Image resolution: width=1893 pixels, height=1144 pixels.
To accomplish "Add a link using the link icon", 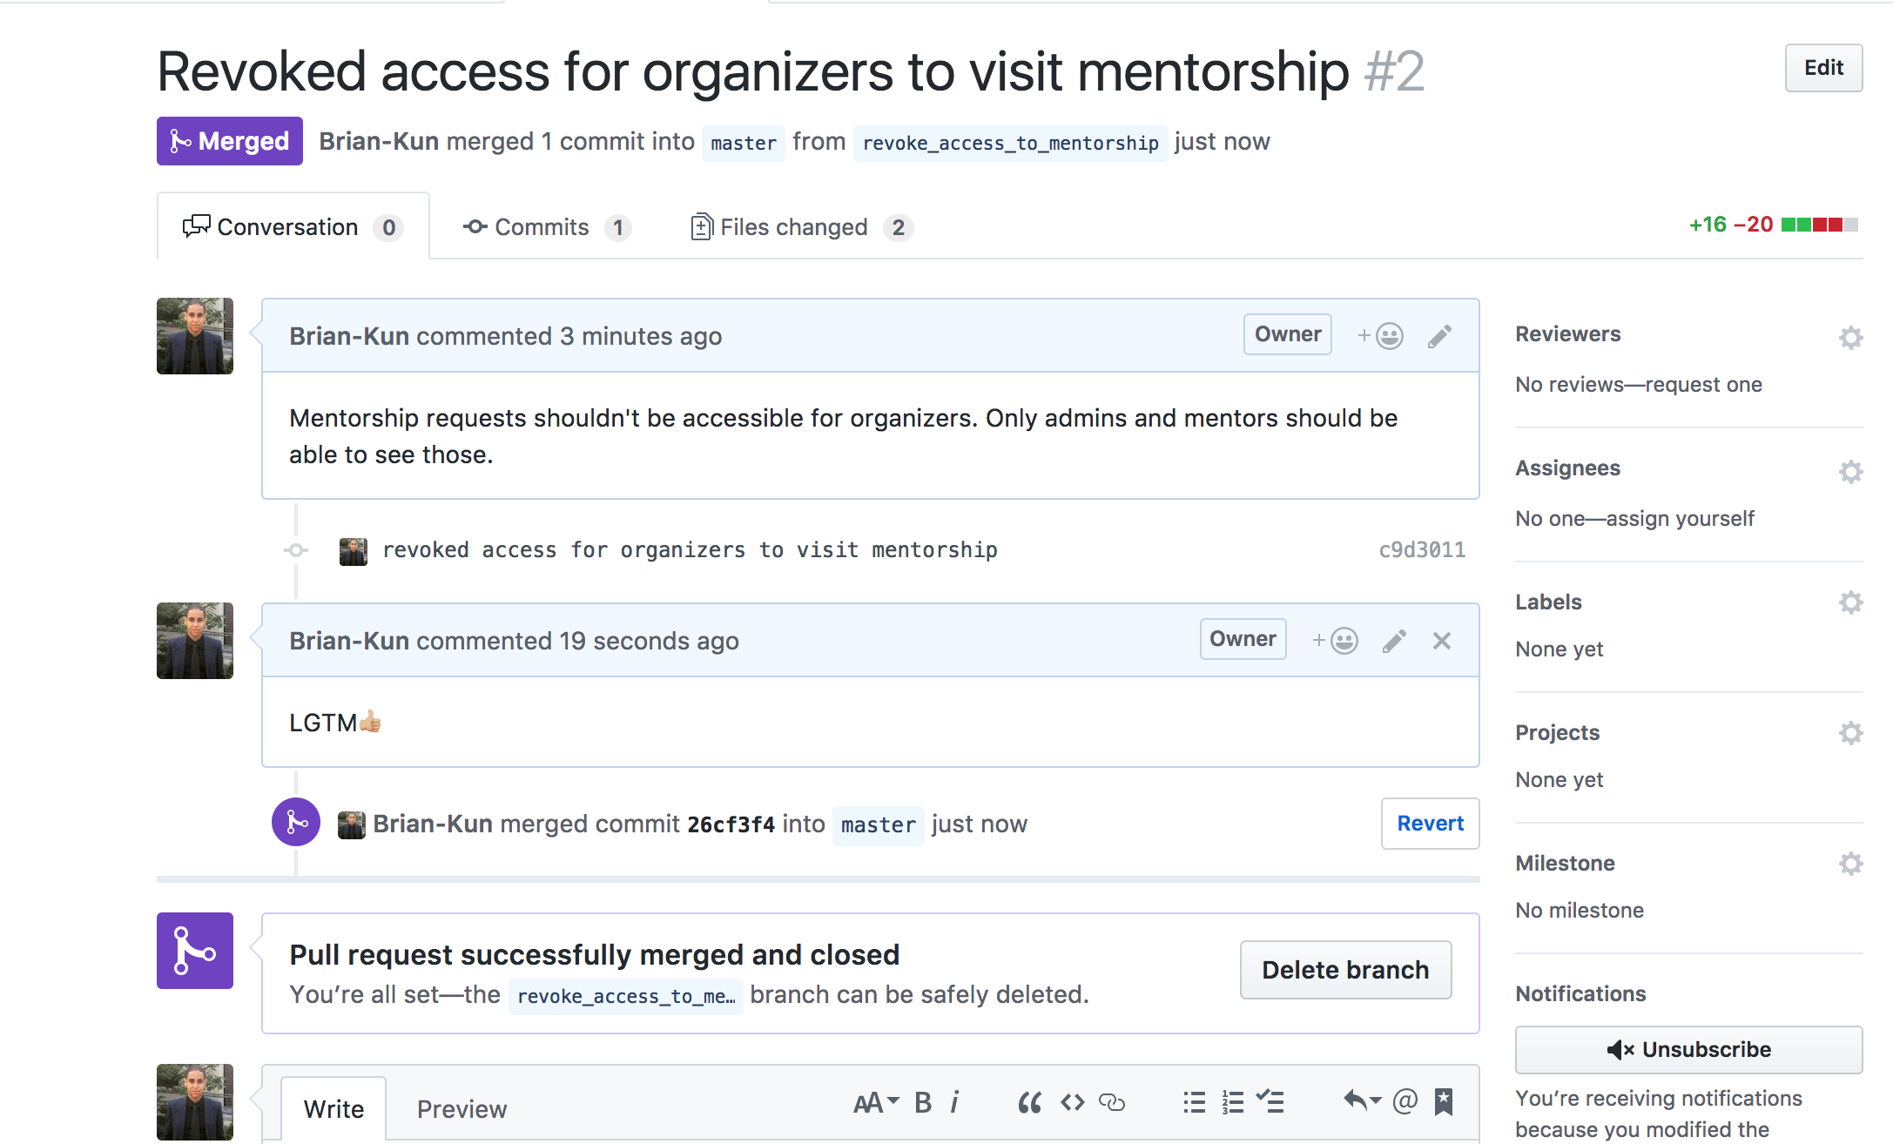I will click(x=1112, y=1103).
